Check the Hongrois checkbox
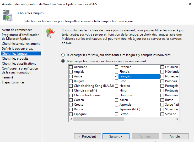This screenshot has height=142, width=194. [x=116, y=95]
